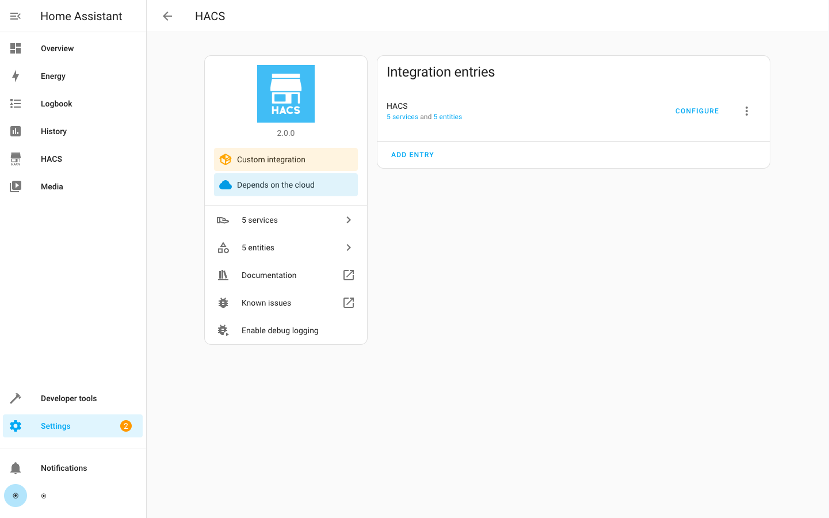Viewport: 829px width, 518px height.
Task: Click the back arrow in the header
Action: [167, 16]
